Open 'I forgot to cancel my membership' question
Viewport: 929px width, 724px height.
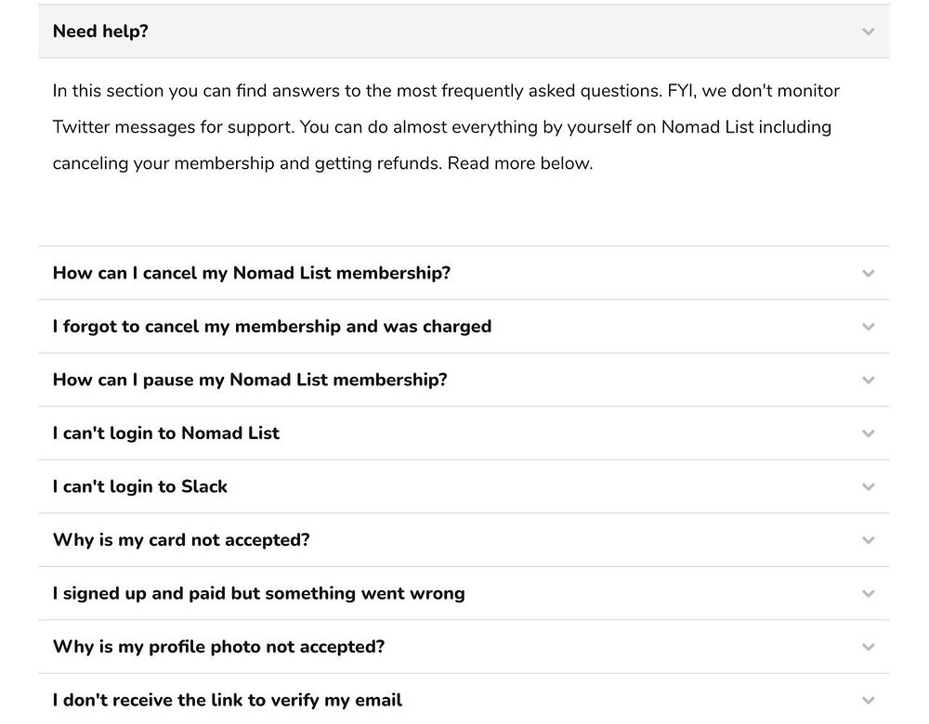(x=272, y=327)
